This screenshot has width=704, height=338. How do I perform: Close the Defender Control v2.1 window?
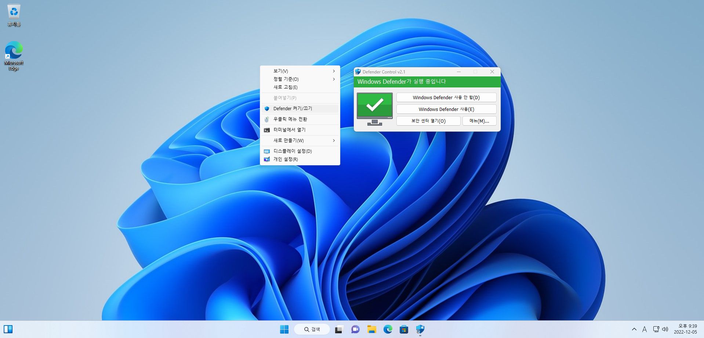[492, 72]
